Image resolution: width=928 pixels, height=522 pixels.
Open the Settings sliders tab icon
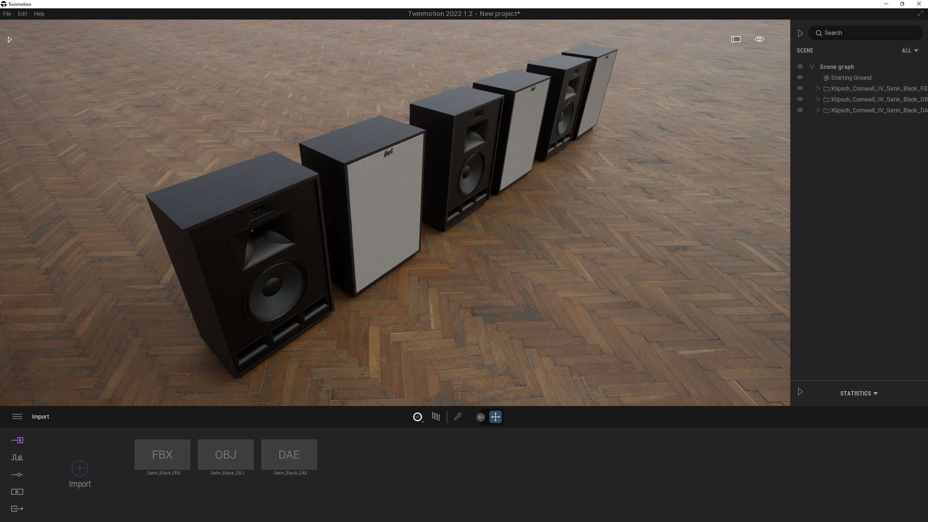click(x=17, y=475)
